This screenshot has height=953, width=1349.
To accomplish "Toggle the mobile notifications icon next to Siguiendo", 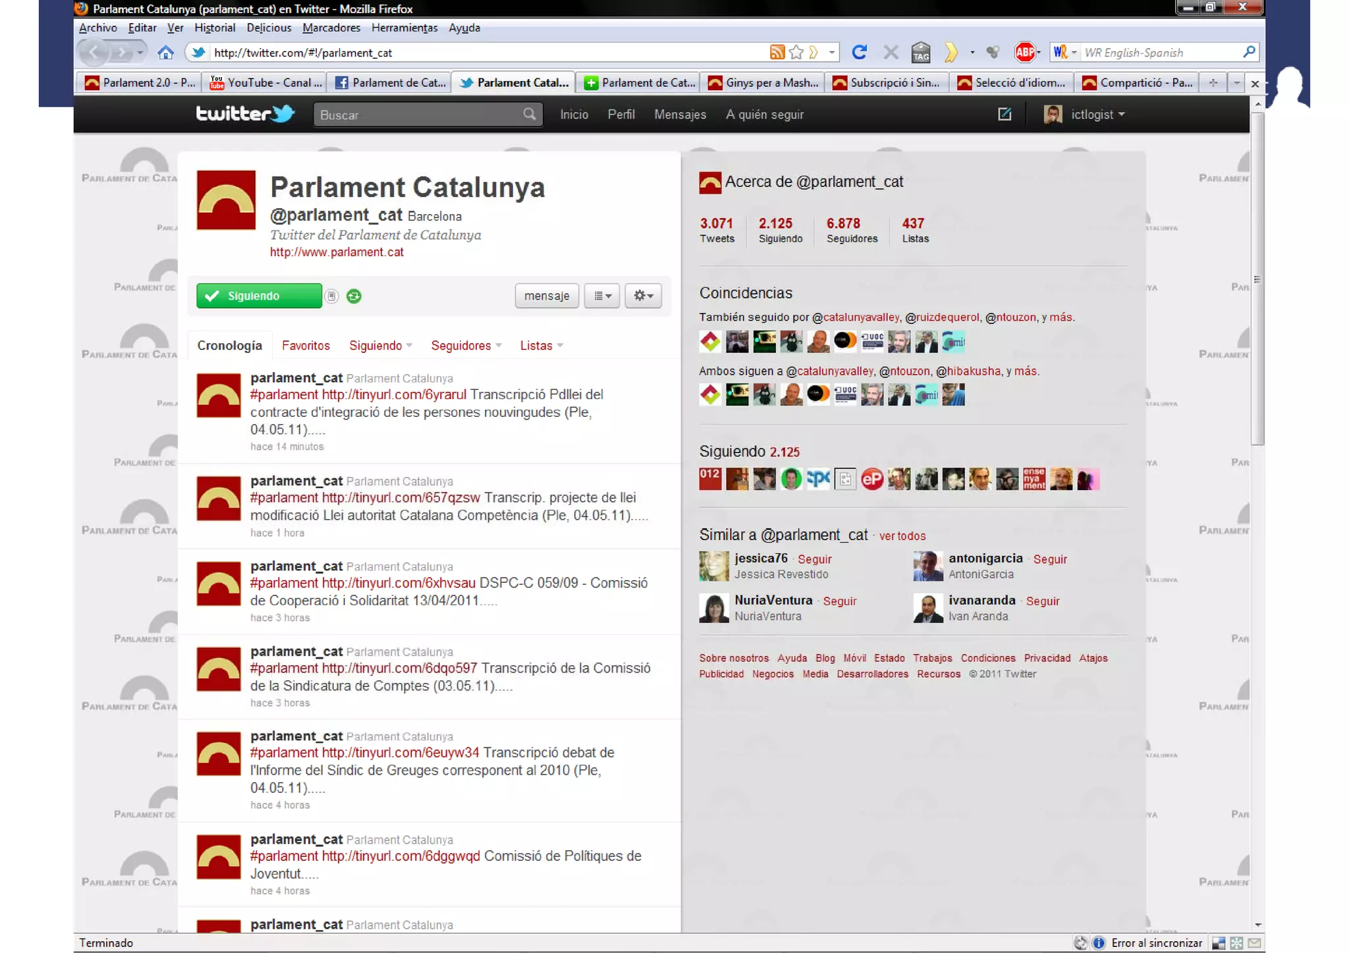I will [332, 296].
